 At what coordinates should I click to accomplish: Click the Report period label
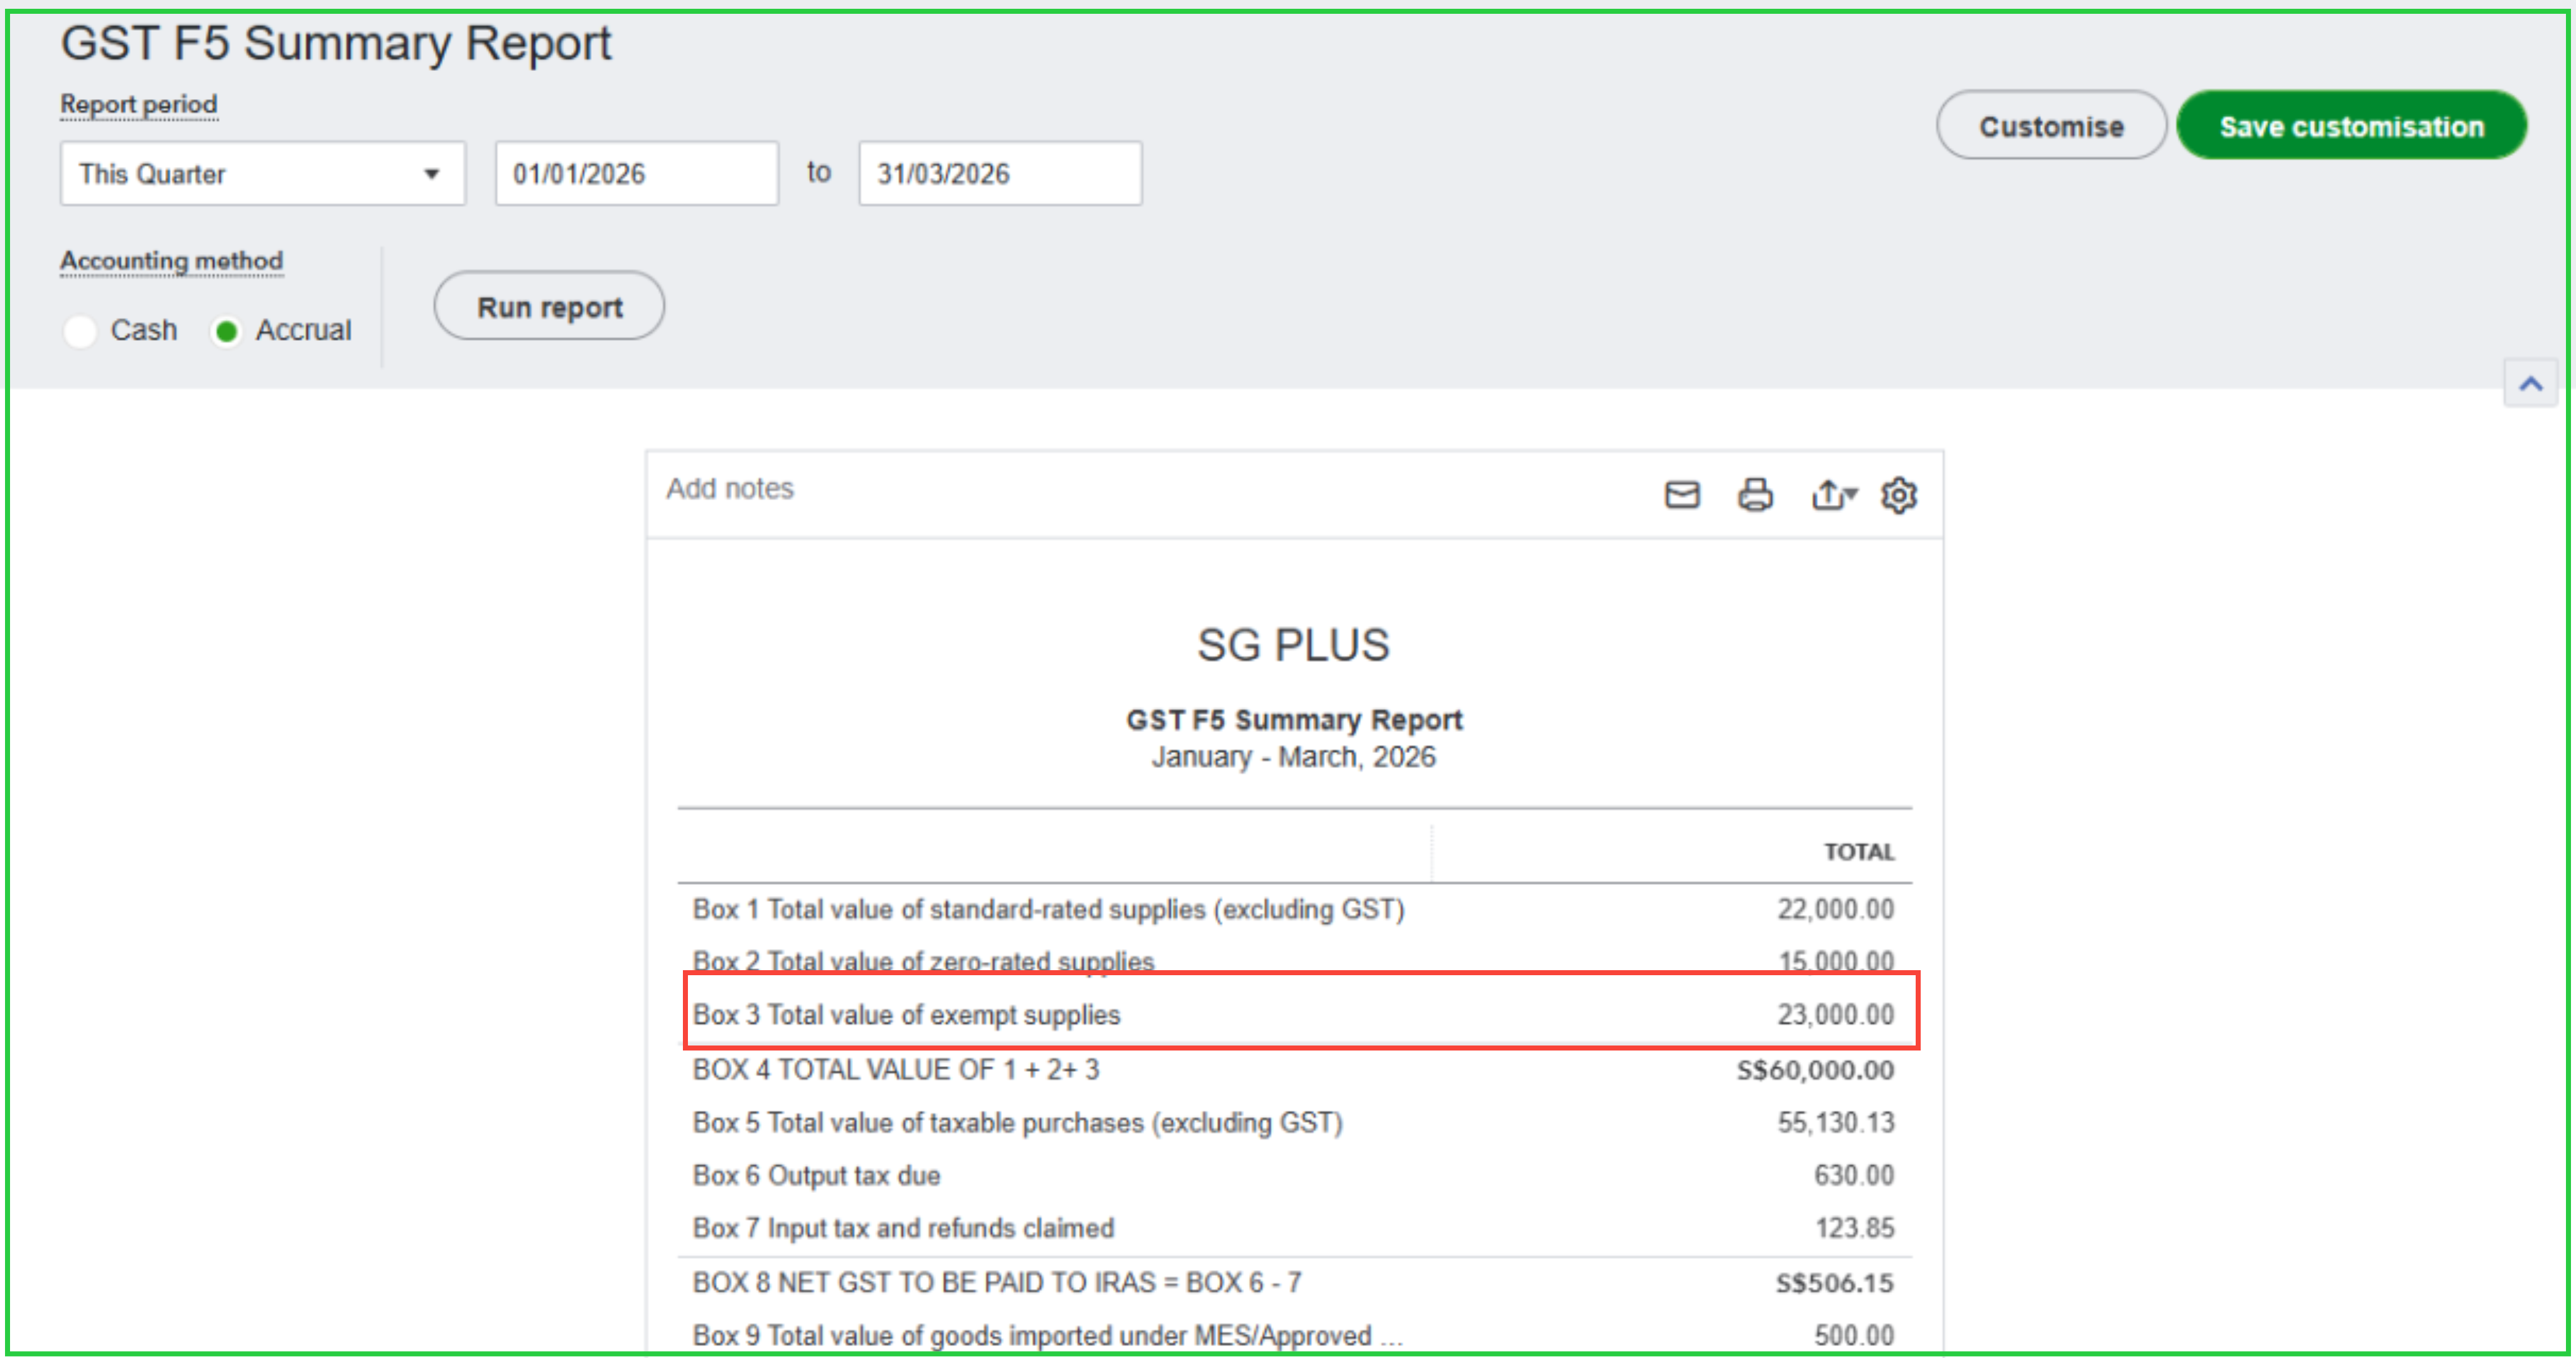point(138,105)
